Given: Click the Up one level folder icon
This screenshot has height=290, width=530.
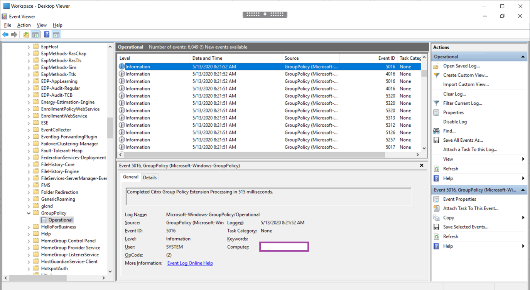Looking at the screenshot, I should point(26,35).
